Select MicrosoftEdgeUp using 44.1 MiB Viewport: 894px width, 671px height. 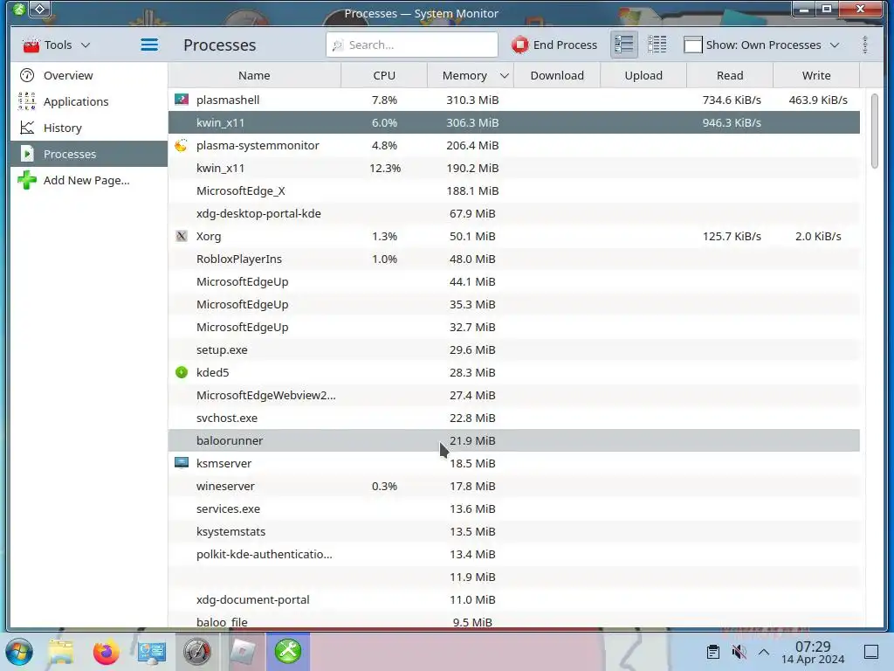[513, 282]
